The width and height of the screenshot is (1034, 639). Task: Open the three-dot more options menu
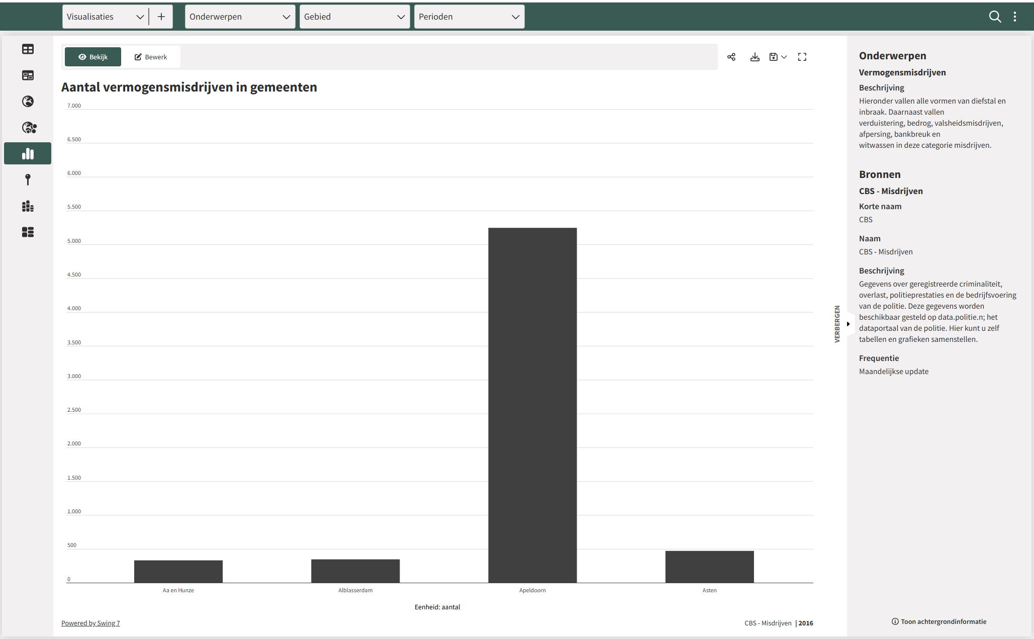point(1015,17)
